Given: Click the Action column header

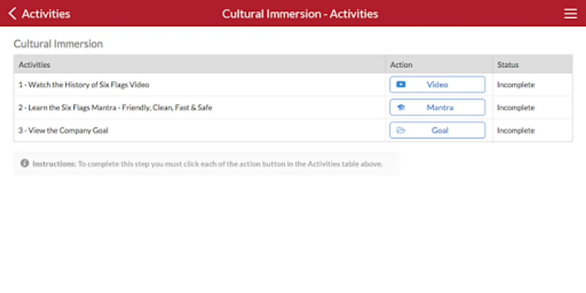Looking at the screenshot, I should (401, 65).
